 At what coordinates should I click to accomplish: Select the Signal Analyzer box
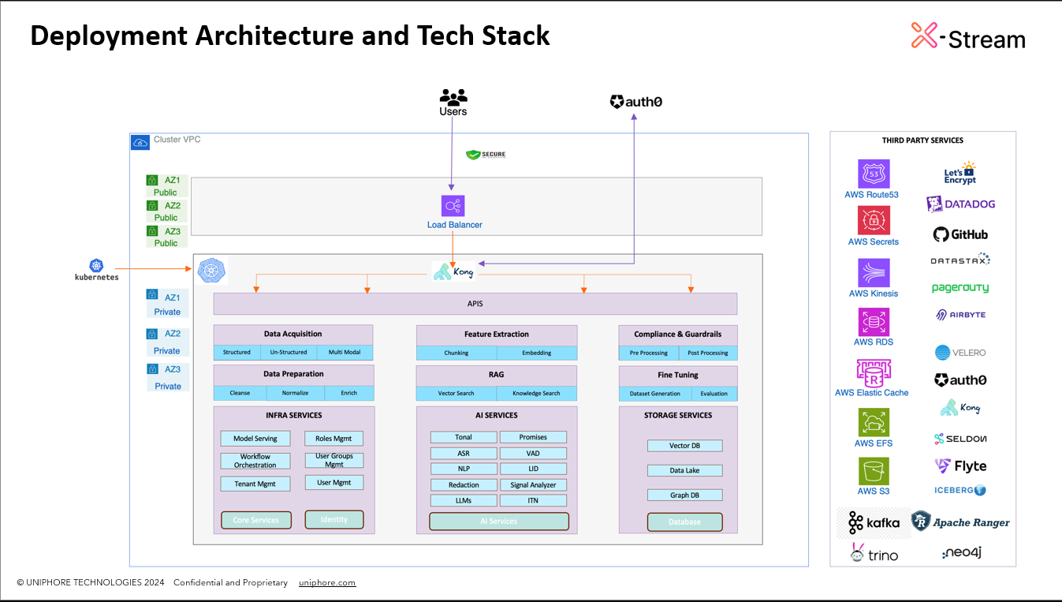pos(533,484)
